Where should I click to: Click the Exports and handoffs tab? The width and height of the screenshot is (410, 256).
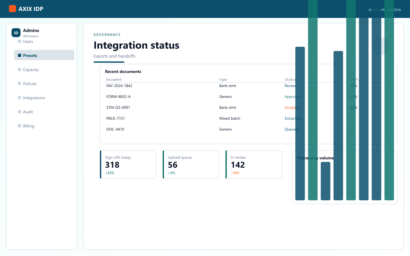pyautogui.click(x=114, y=56)
